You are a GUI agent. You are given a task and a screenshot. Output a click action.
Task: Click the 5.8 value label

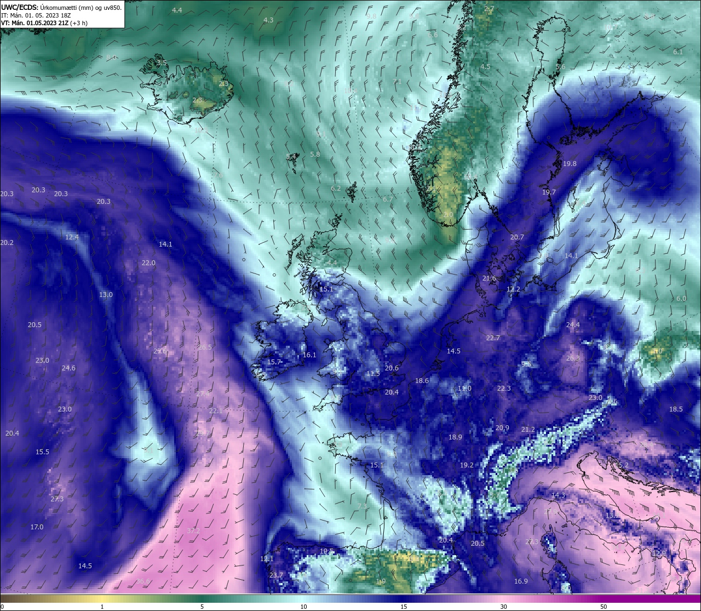315,154
